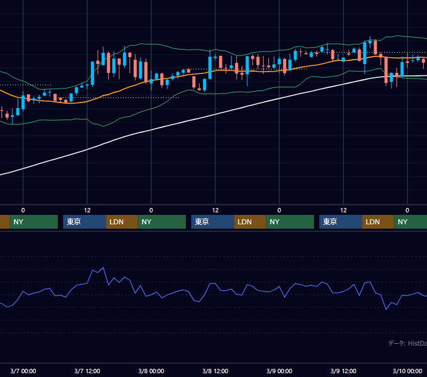Click hour label 0 above 3/7 00:00
The height and width of the screenshot is (377, 427).
[x=23, y=210]
